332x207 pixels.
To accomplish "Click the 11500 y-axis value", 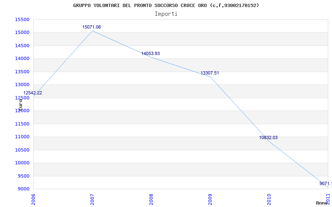I will [x=22, y=124].
